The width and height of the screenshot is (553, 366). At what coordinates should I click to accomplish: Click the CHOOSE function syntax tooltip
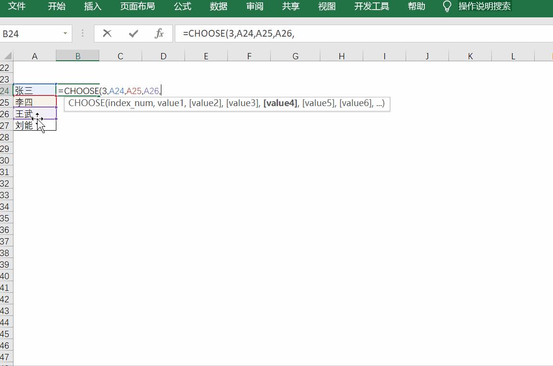point(226,104)
